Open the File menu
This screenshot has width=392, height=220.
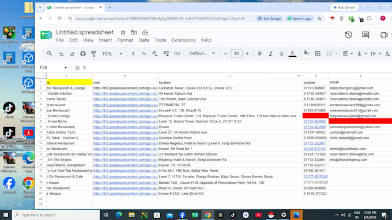(60, 40)
